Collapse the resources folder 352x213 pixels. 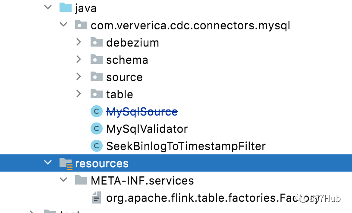(48, 162)
